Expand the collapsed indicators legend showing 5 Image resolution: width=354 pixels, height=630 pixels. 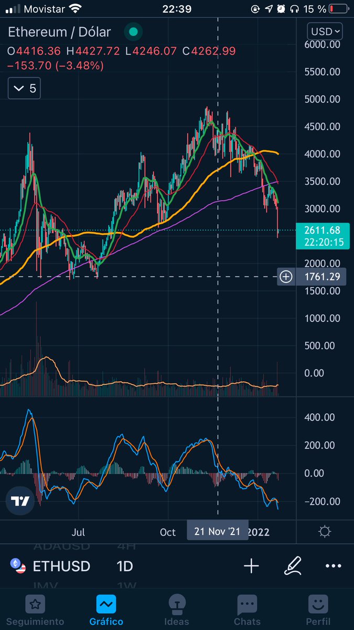[25, 88]
